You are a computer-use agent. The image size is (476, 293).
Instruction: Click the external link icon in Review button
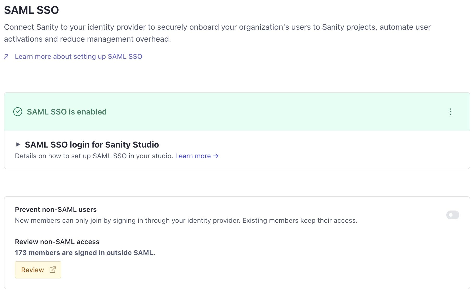pyautogui.click(x=53, y=270)
